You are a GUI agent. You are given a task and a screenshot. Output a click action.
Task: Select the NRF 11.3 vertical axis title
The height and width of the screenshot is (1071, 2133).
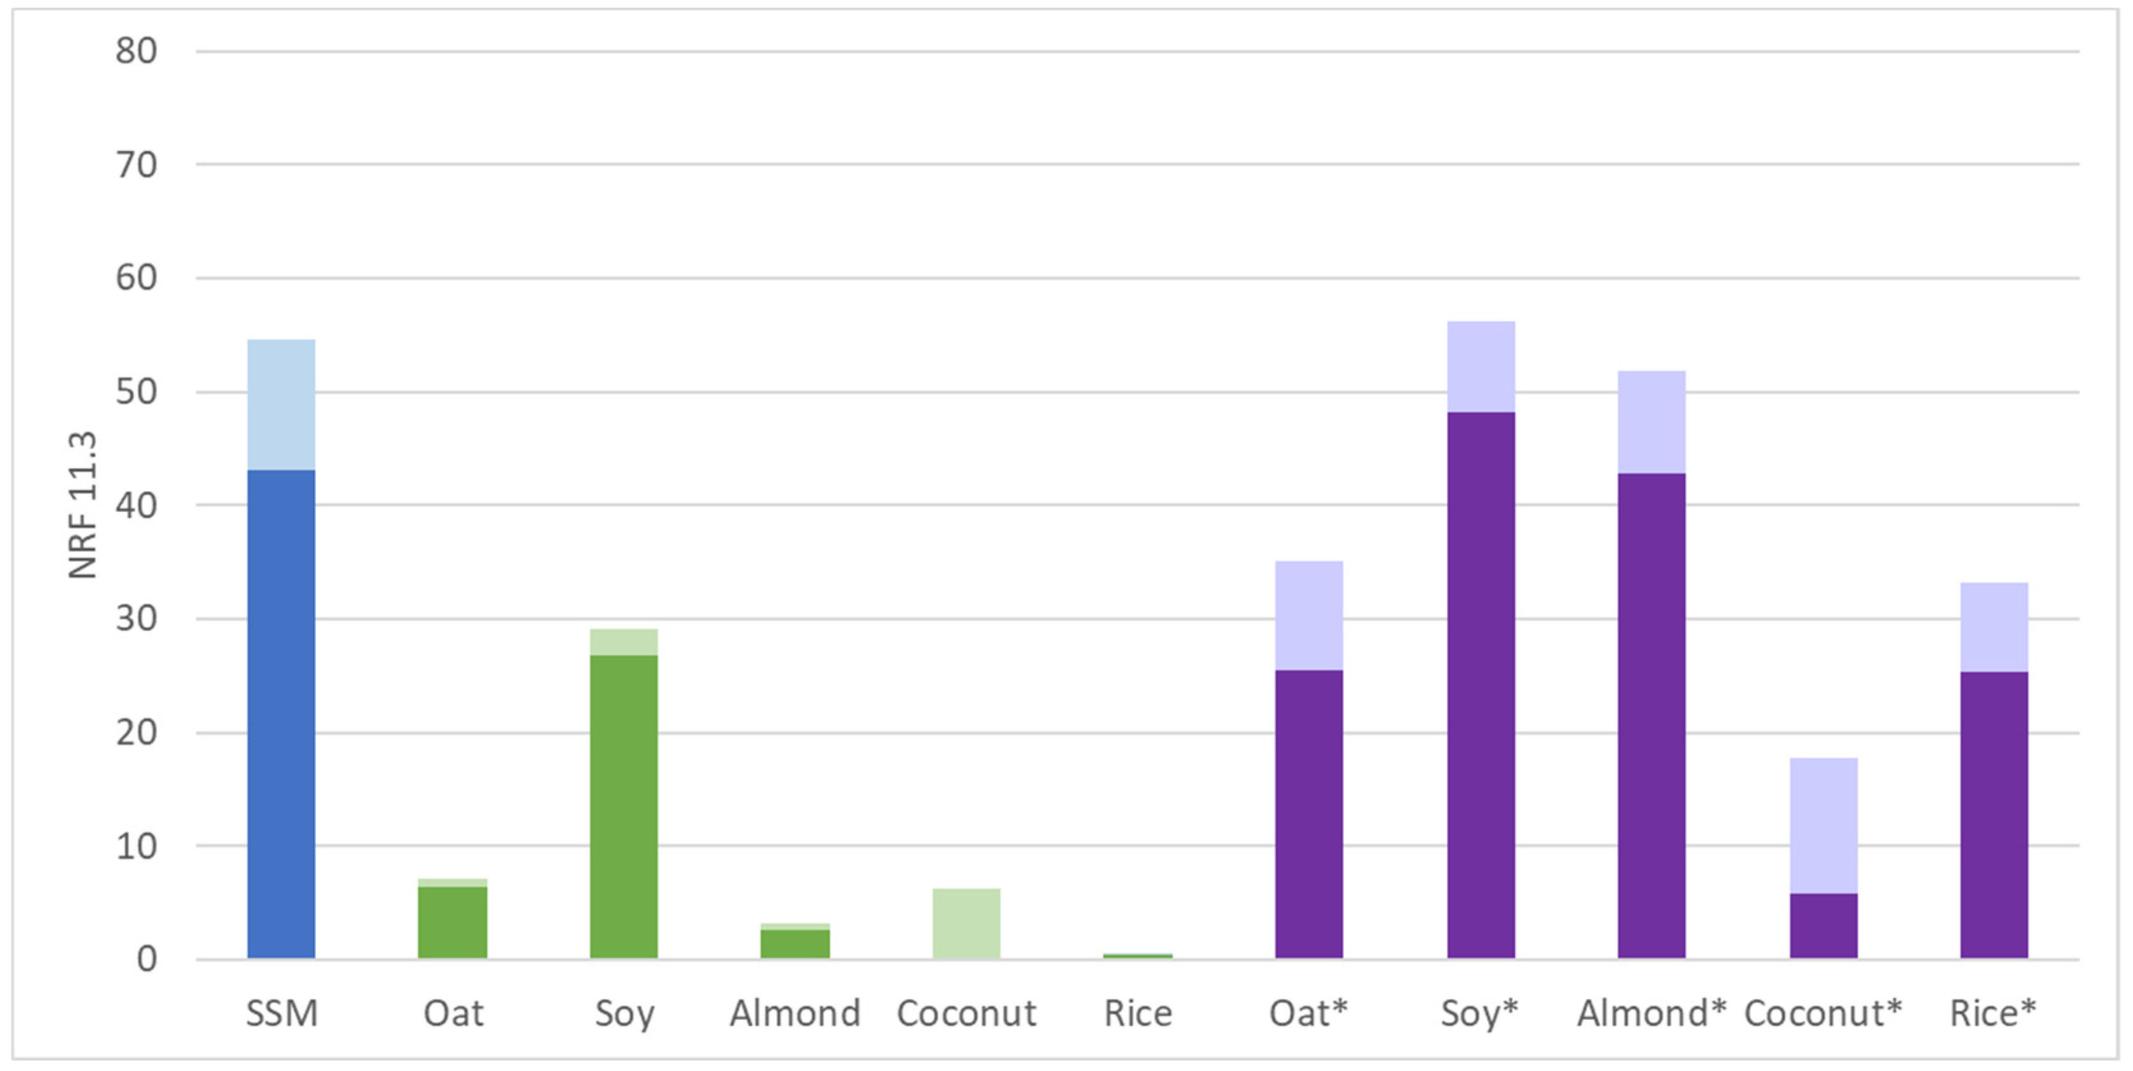click(x=83, y=504)
